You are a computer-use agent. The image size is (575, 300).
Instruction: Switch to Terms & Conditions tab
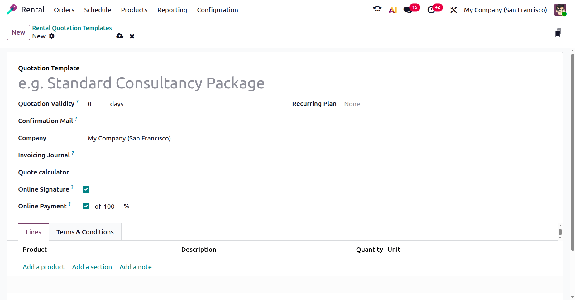pos(85,232)
